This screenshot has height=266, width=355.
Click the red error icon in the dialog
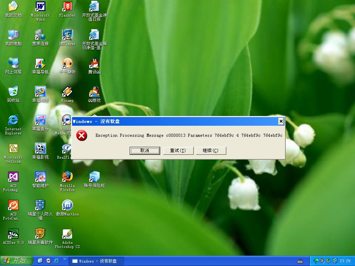point(81,135)
